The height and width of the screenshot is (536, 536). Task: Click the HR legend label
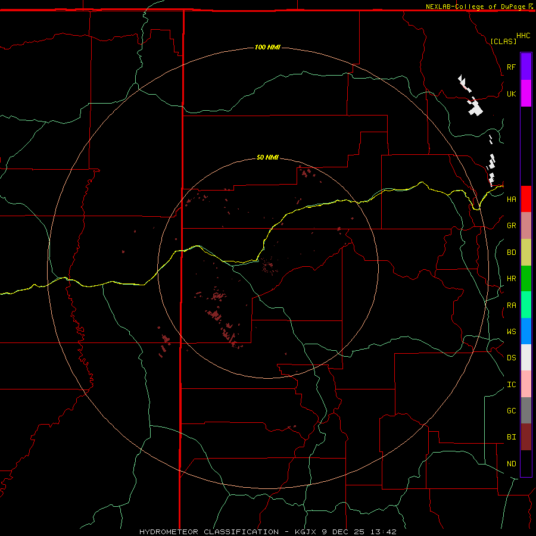[511, 279]
